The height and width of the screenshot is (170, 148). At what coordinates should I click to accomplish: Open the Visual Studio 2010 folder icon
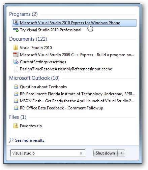[x=16, y=47]
